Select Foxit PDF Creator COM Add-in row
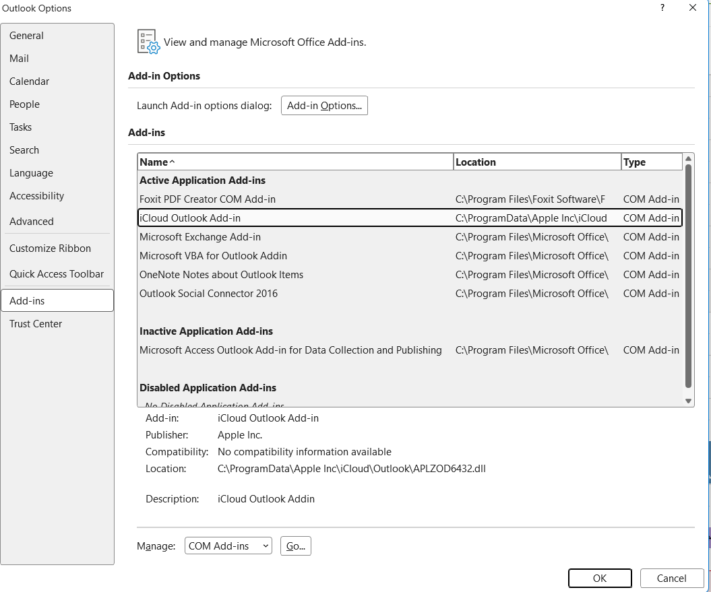This screenshot has height=592, width=711. 410,199
